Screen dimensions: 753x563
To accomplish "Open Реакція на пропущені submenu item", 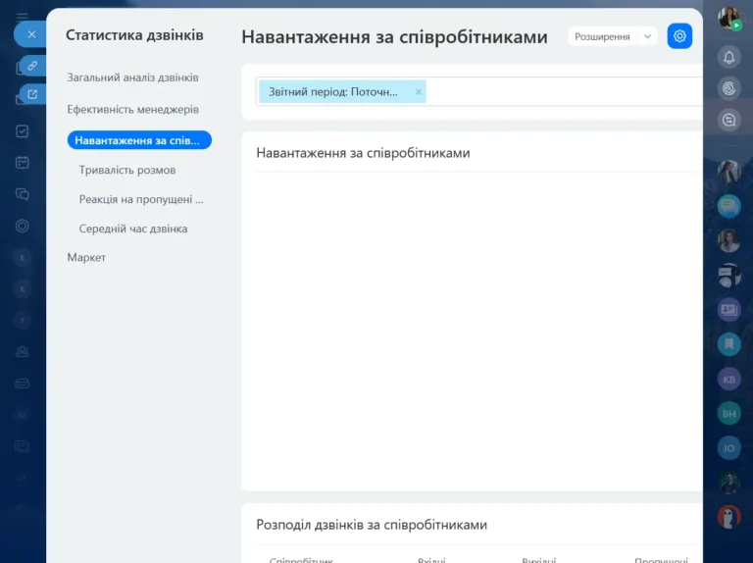I will click(141, 199).
